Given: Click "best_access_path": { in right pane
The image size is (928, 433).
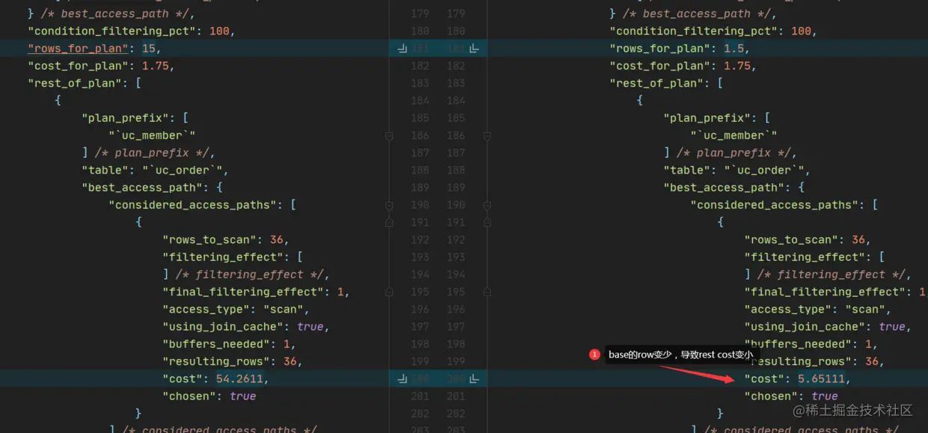Looking at the screenshot, I should point(733,188).
